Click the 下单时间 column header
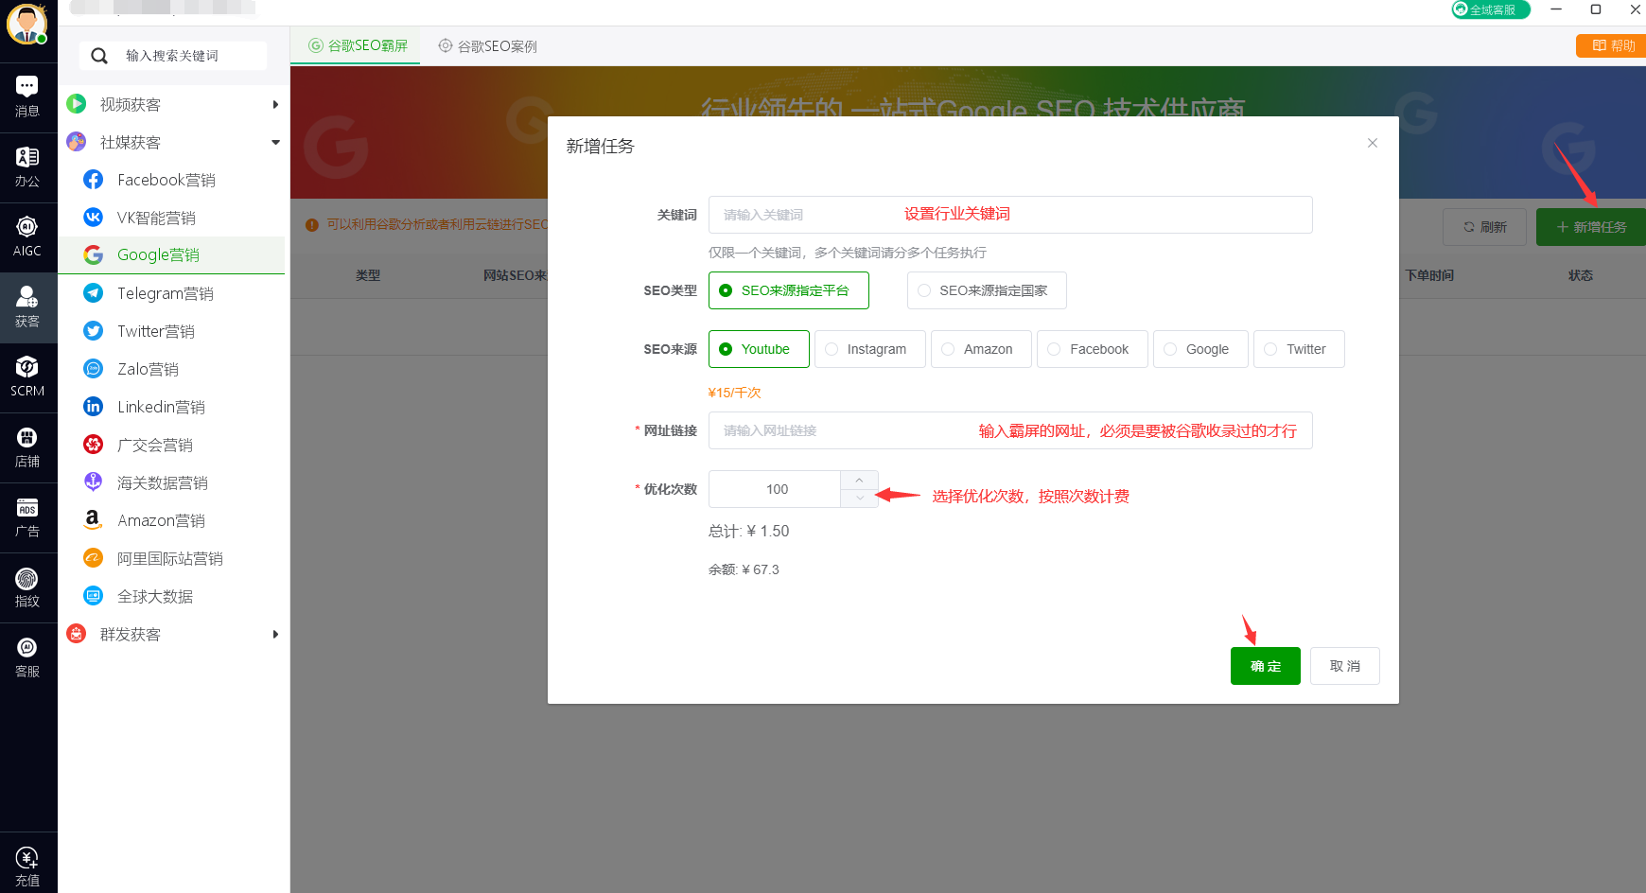This screenshot has height=893, width=1646. 1429,275
